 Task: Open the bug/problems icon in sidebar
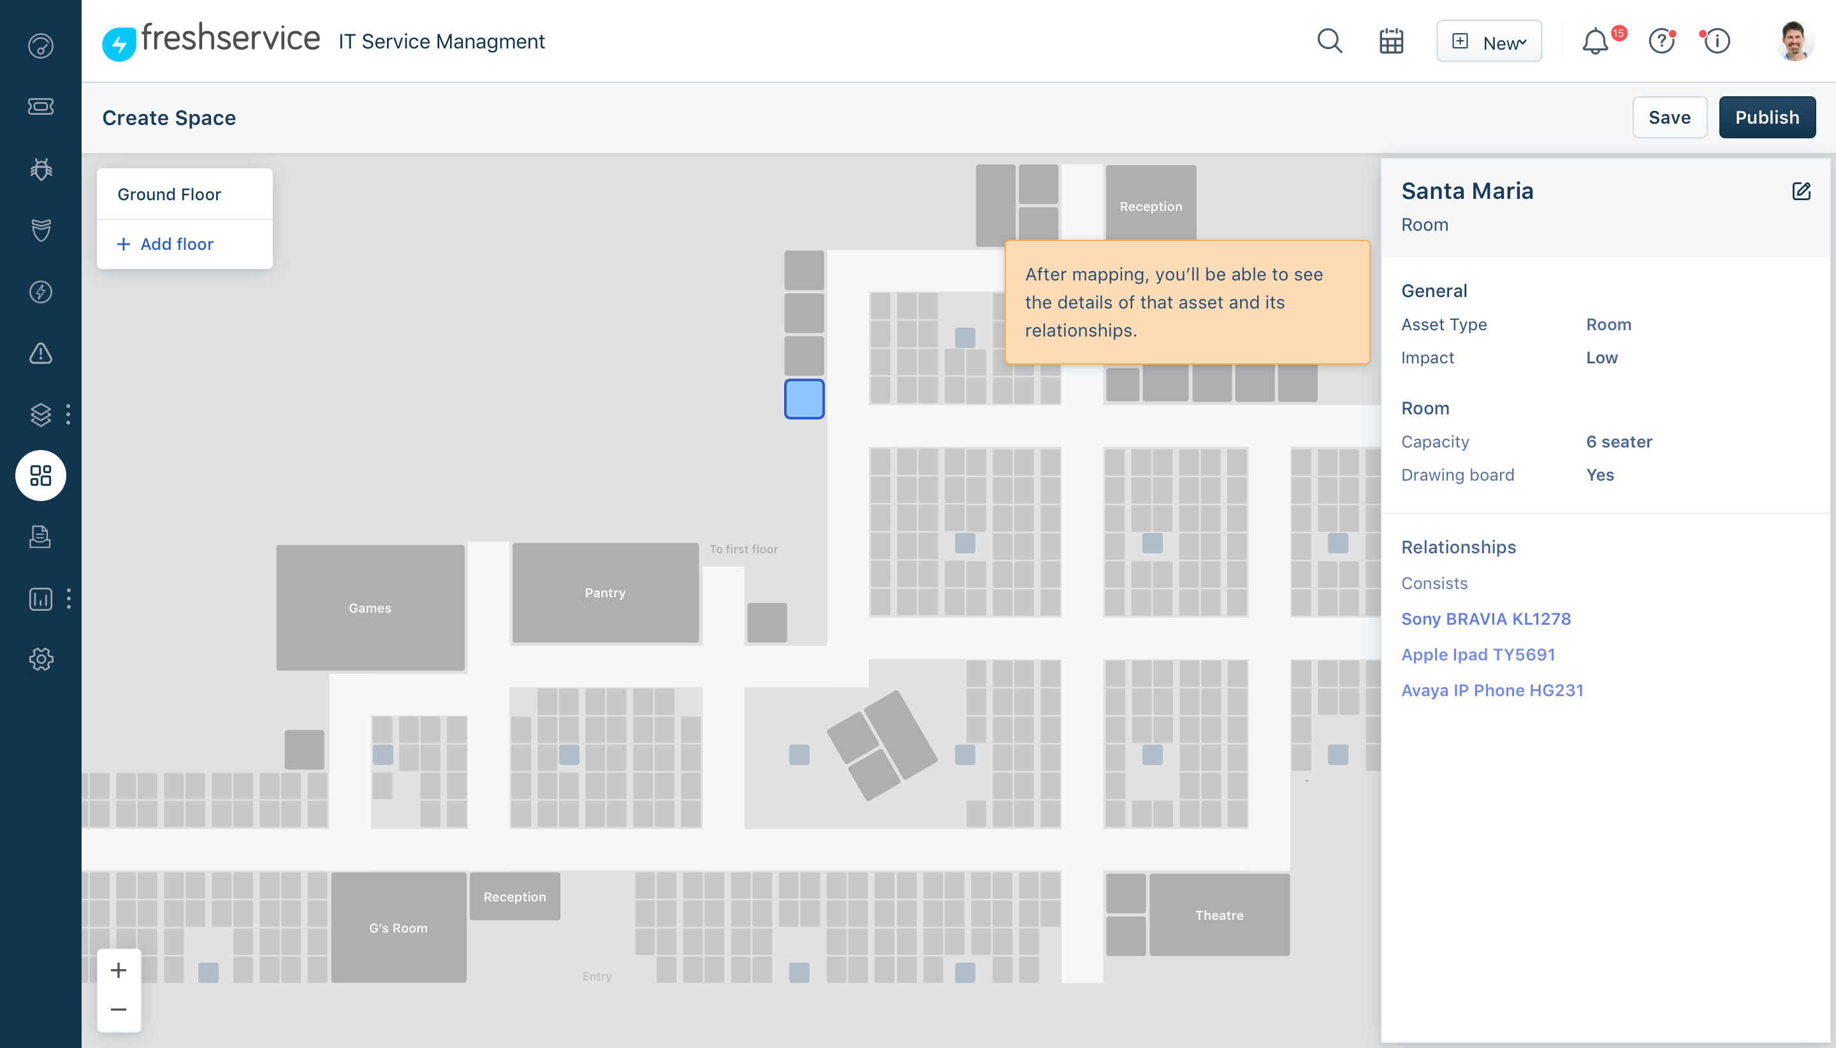(x=41, y=168)
